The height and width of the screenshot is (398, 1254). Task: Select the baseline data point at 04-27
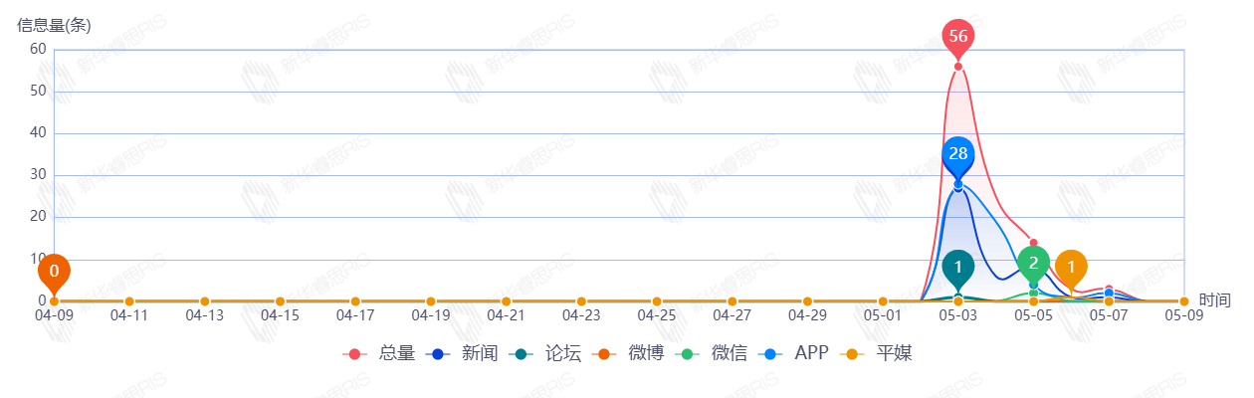731,301
